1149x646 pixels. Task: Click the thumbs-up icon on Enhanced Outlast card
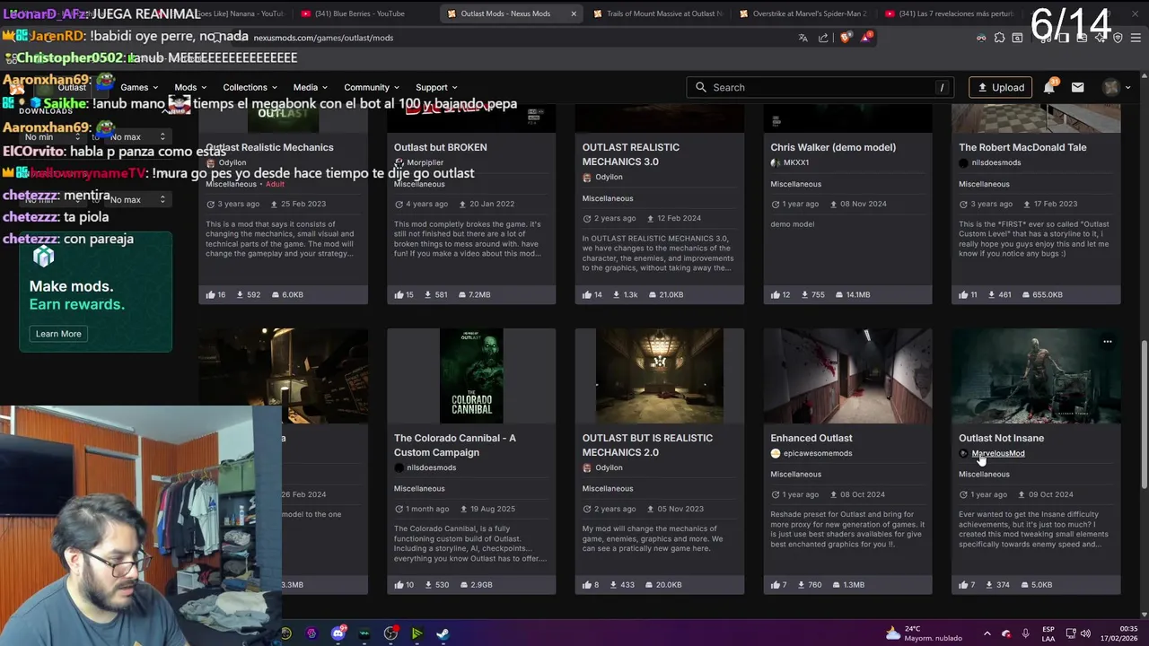click(x=775, y=585)
